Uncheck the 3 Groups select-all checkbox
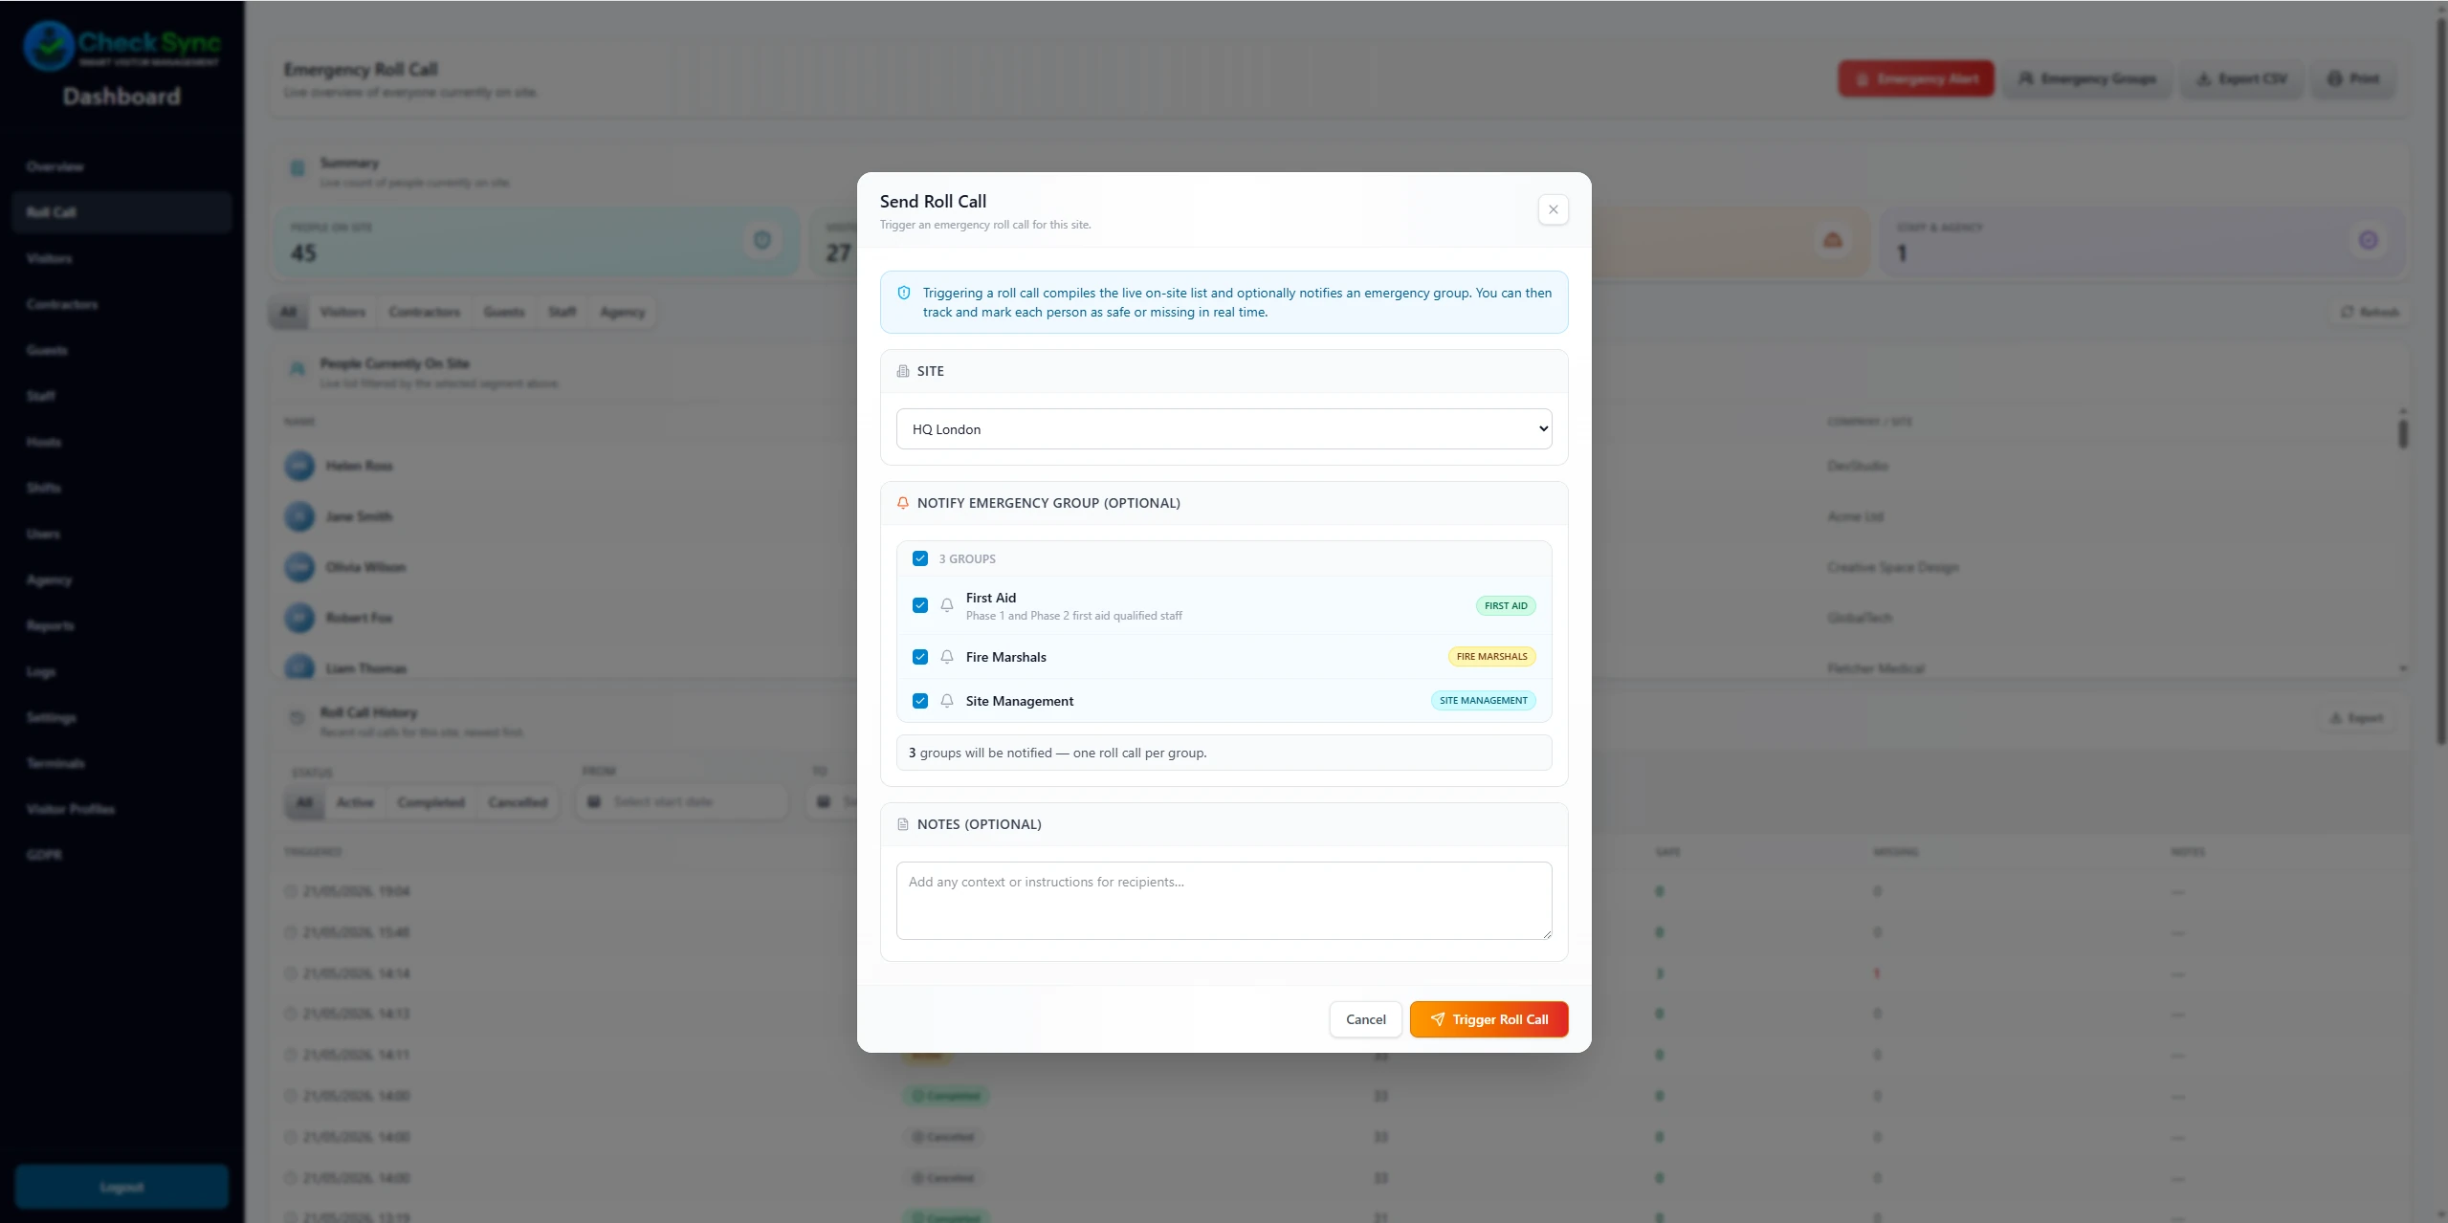This screenshot has width=2448, height=1223. tap(920, 558)
